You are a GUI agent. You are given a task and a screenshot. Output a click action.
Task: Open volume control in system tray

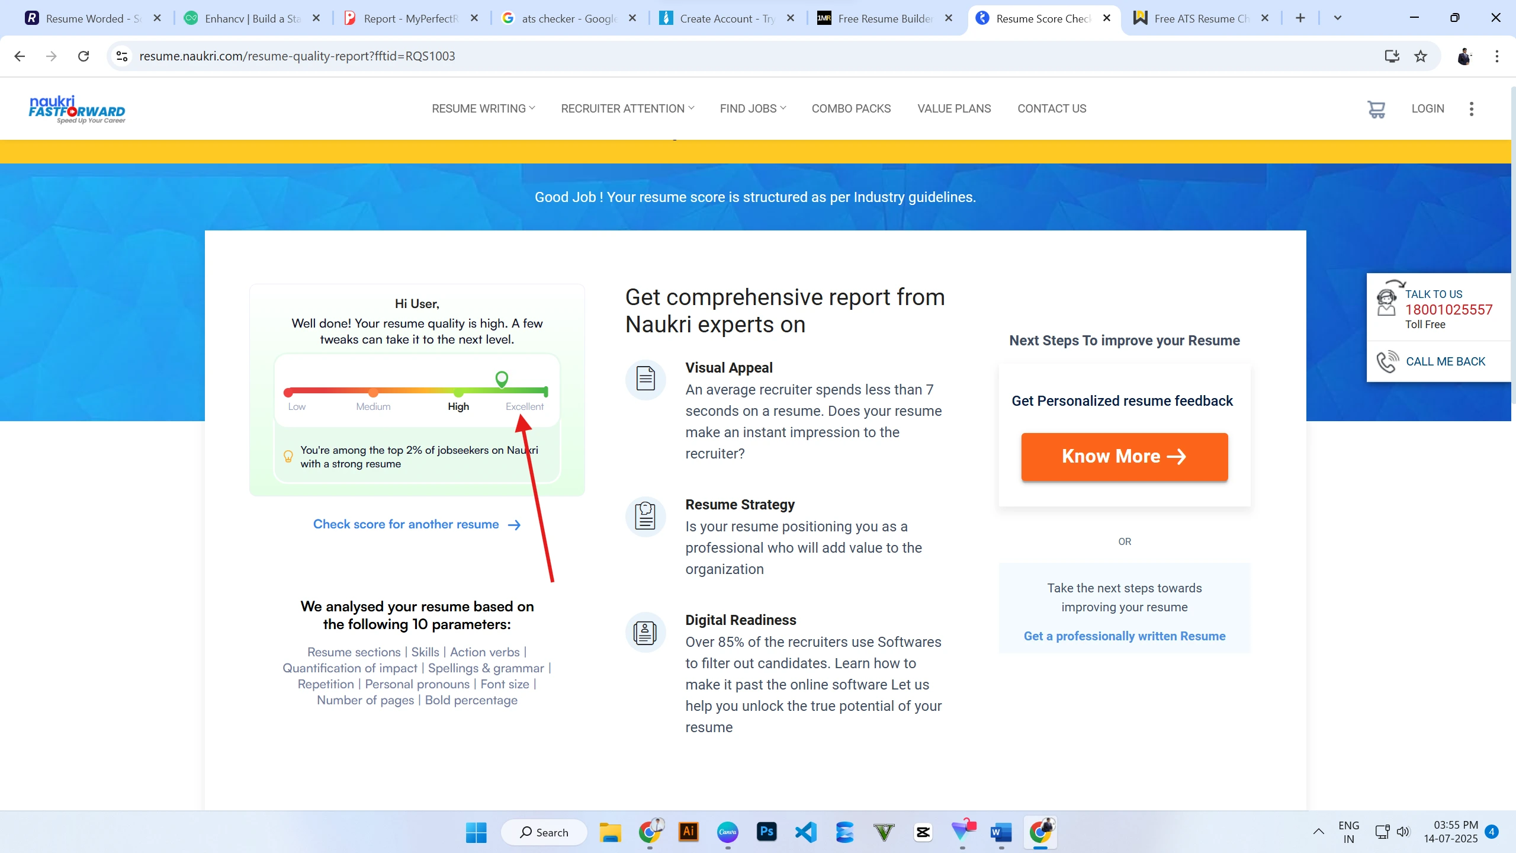(1403, 832)
